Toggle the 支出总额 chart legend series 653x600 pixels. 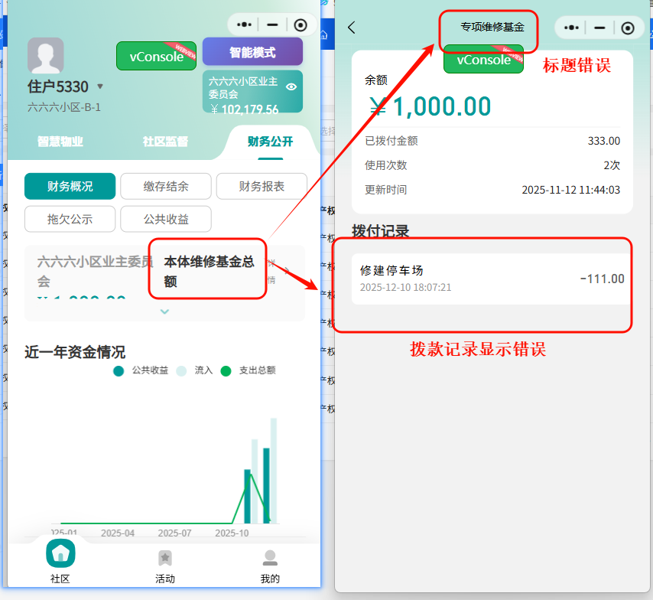click(x=226, y=370)
